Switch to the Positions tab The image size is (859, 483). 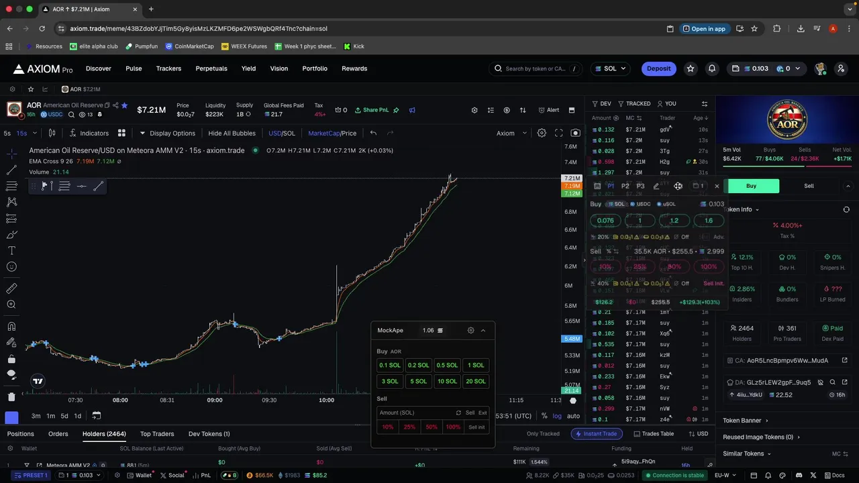pos(20,433)
